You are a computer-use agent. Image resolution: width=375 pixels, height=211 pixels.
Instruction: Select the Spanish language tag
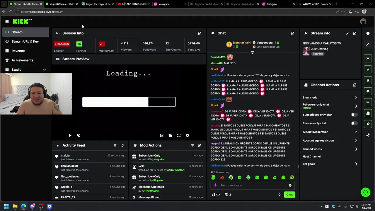(x=318, y=54)
